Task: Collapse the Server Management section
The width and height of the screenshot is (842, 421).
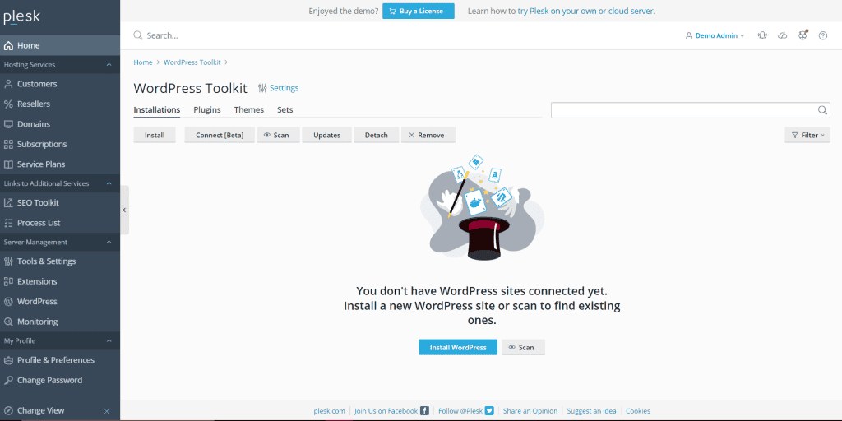Action: point(109,243)
